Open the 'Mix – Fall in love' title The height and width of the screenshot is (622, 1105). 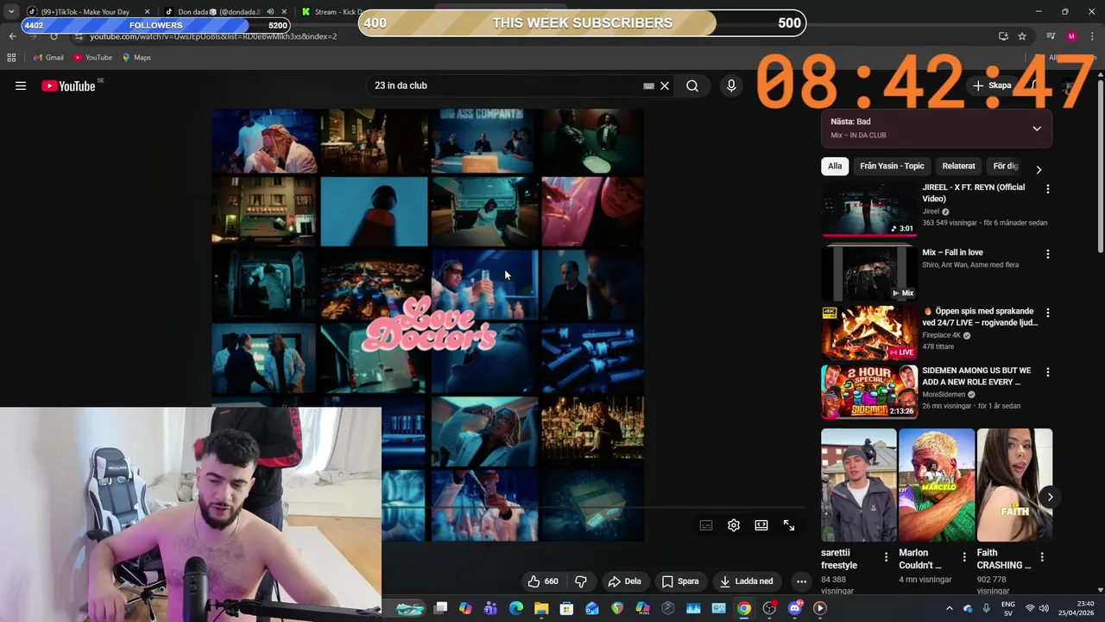point(952,252)
